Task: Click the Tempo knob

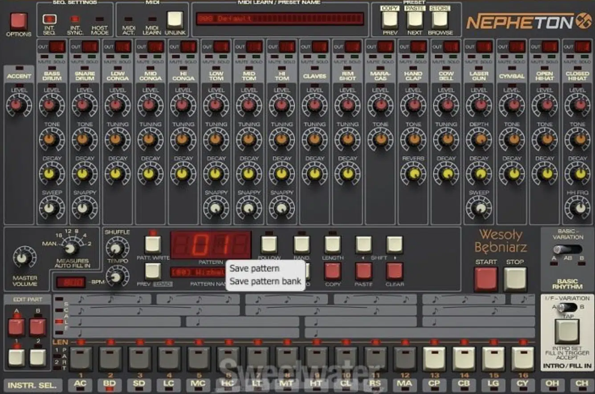Action: click(116, 277)
